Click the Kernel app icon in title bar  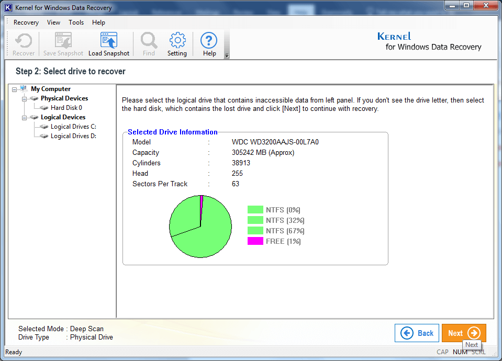[x=8, y=8]
